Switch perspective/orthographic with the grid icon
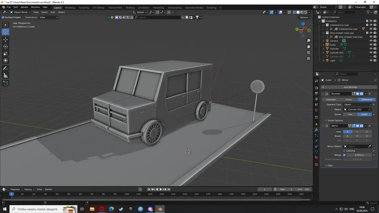 tap(308, 59)
